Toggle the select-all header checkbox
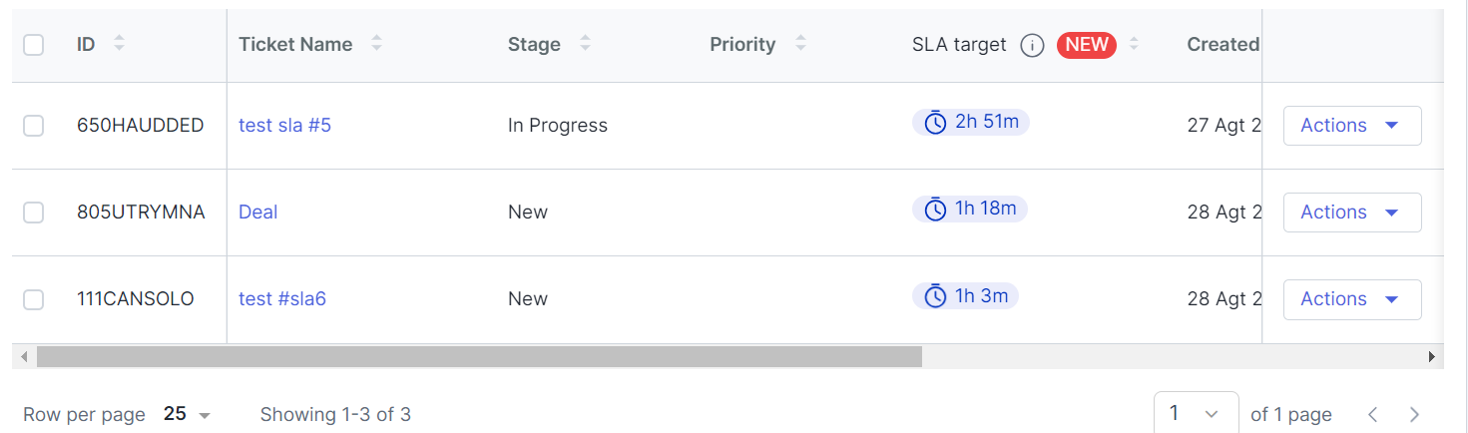This screenshot has height=433, width=1468. [x=34, y=45]
